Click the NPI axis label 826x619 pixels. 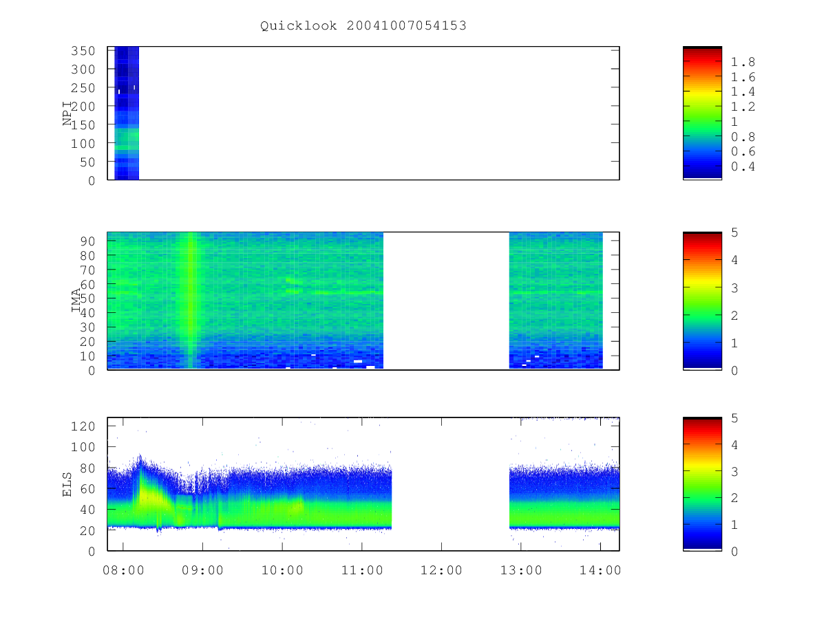click(67, 113)
